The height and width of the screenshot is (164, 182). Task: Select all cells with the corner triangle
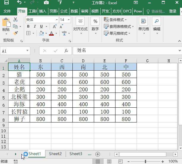coord(6,60)
